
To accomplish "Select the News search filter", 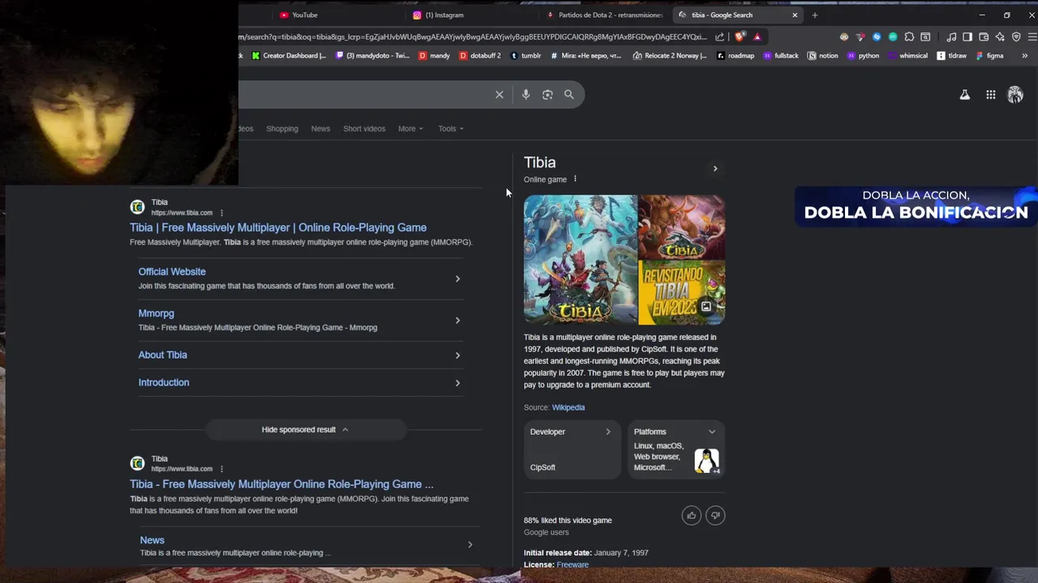I will [320, 129].
